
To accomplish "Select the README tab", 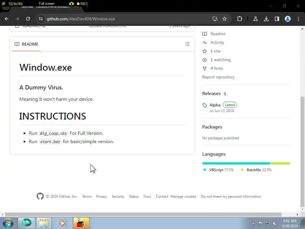I will click(x=27, y=44).
